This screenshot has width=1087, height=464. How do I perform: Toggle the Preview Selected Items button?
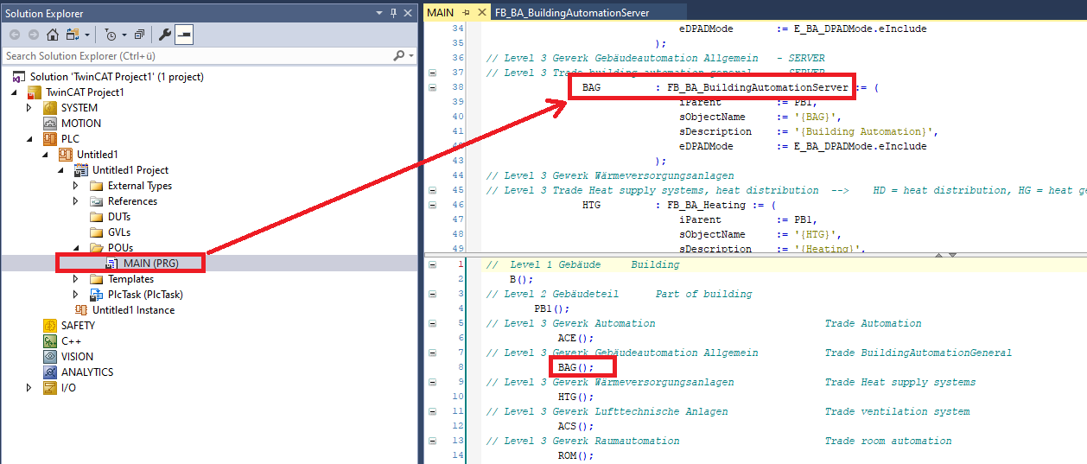click(x=183, y=35)
